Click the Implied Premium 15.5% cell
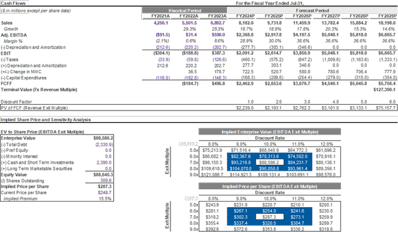Screen dimensions: 398x232 pos(105,199)
